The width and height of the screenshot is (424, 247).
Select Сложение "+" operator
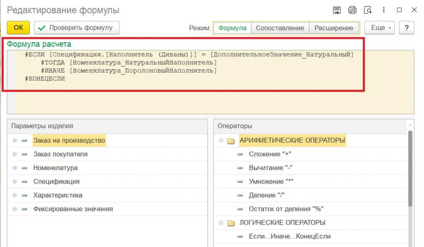(311, 154)
